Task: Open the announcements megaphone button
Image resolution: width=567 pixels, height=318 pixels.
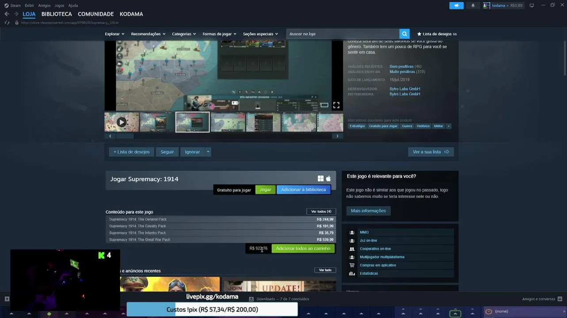Action: coord(457,5)
